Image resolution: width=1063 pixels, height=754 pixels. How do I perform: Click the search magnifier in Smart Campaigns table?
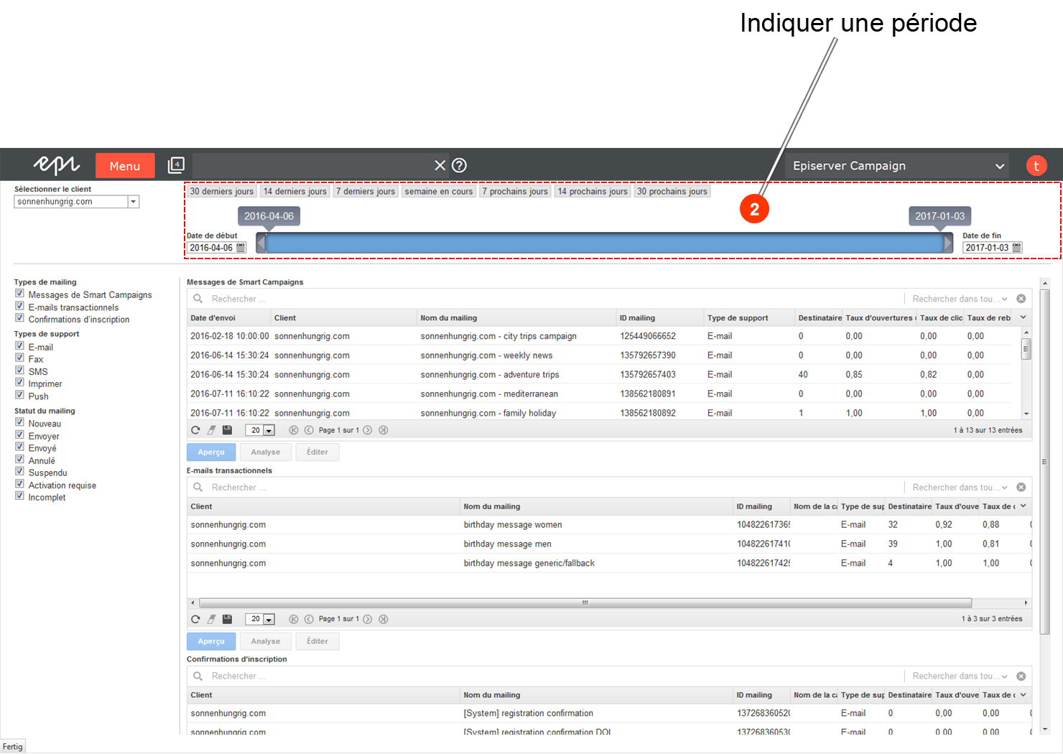click(x=198, y=299)
